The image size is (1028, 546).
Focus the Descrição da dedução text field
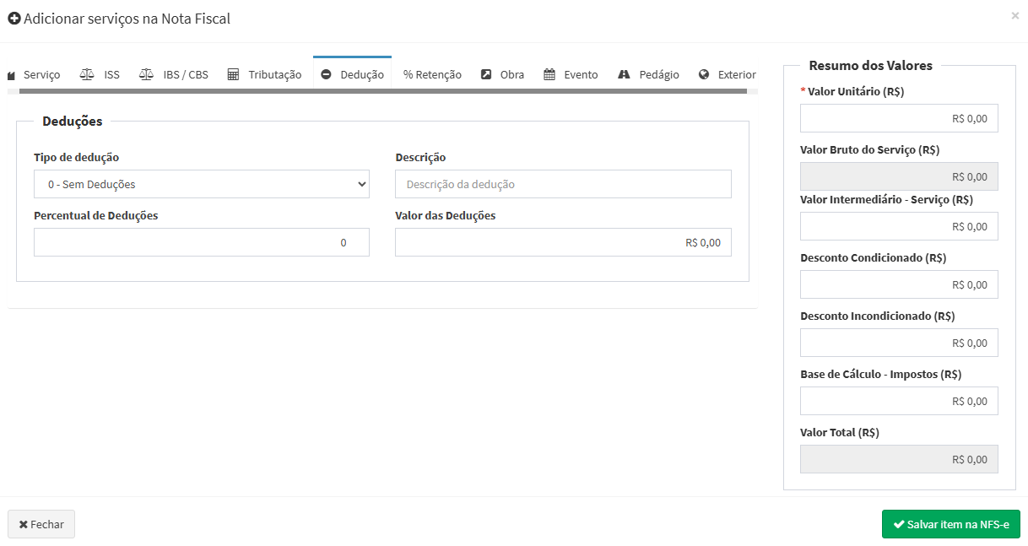pyautogui.click(x=563, y=184)
